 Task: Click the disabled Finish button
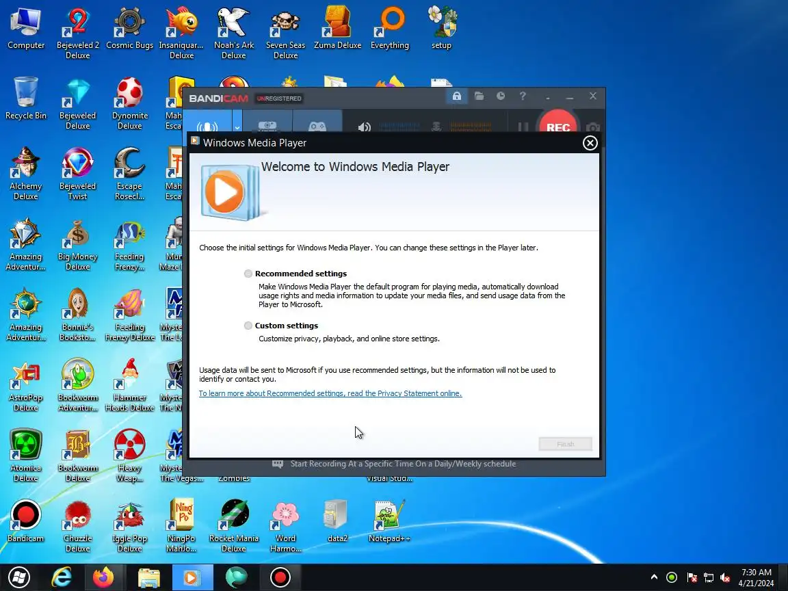tap(566, 444)
